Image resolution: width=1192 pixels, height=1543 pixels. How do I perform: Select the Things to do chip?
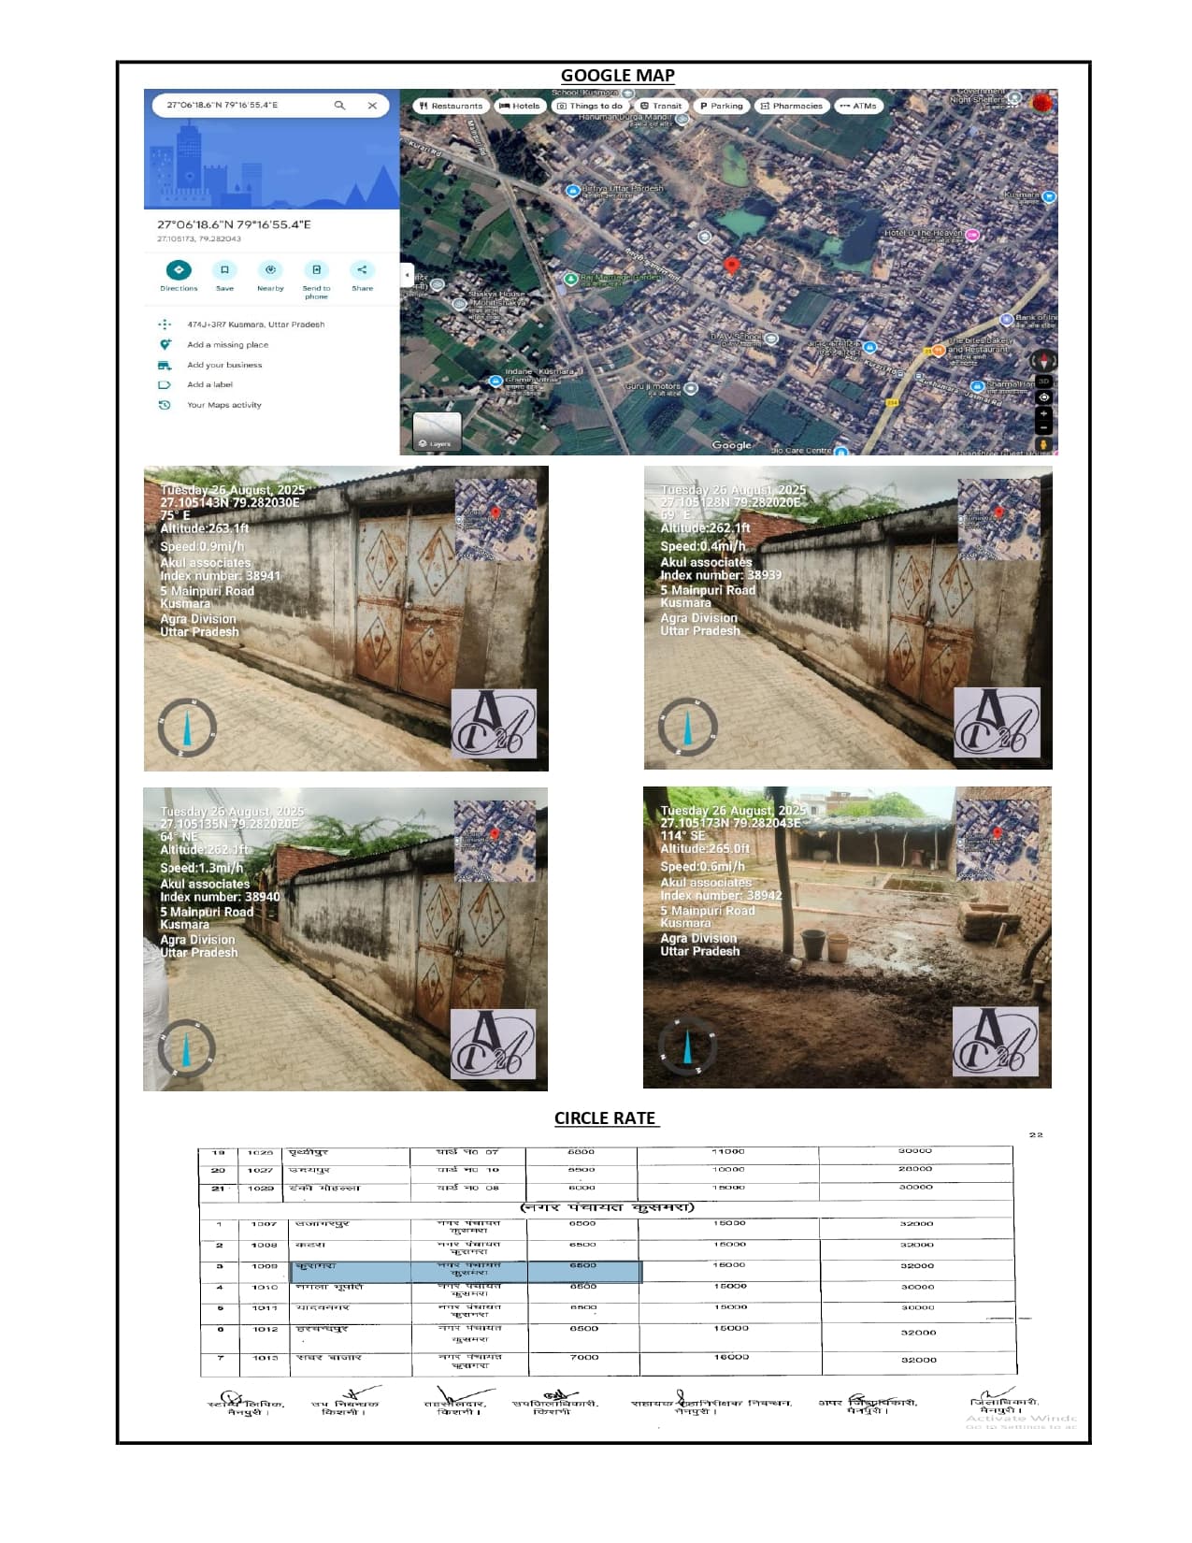pyautogui.click(x=590, y=106)
